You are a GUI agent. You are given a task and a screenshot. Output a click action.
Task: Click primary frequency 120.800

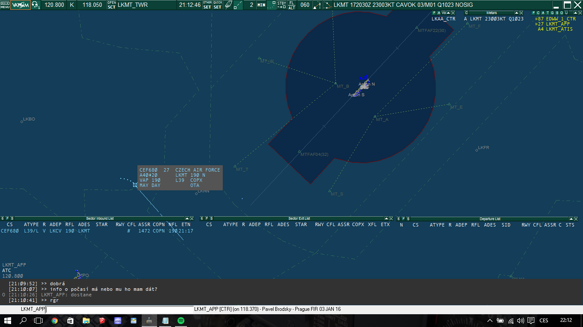click(54, 5)
